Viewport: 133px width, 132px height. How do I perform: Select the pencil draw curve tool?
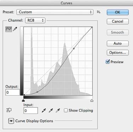pyautogui.click(x=15, y=29)
